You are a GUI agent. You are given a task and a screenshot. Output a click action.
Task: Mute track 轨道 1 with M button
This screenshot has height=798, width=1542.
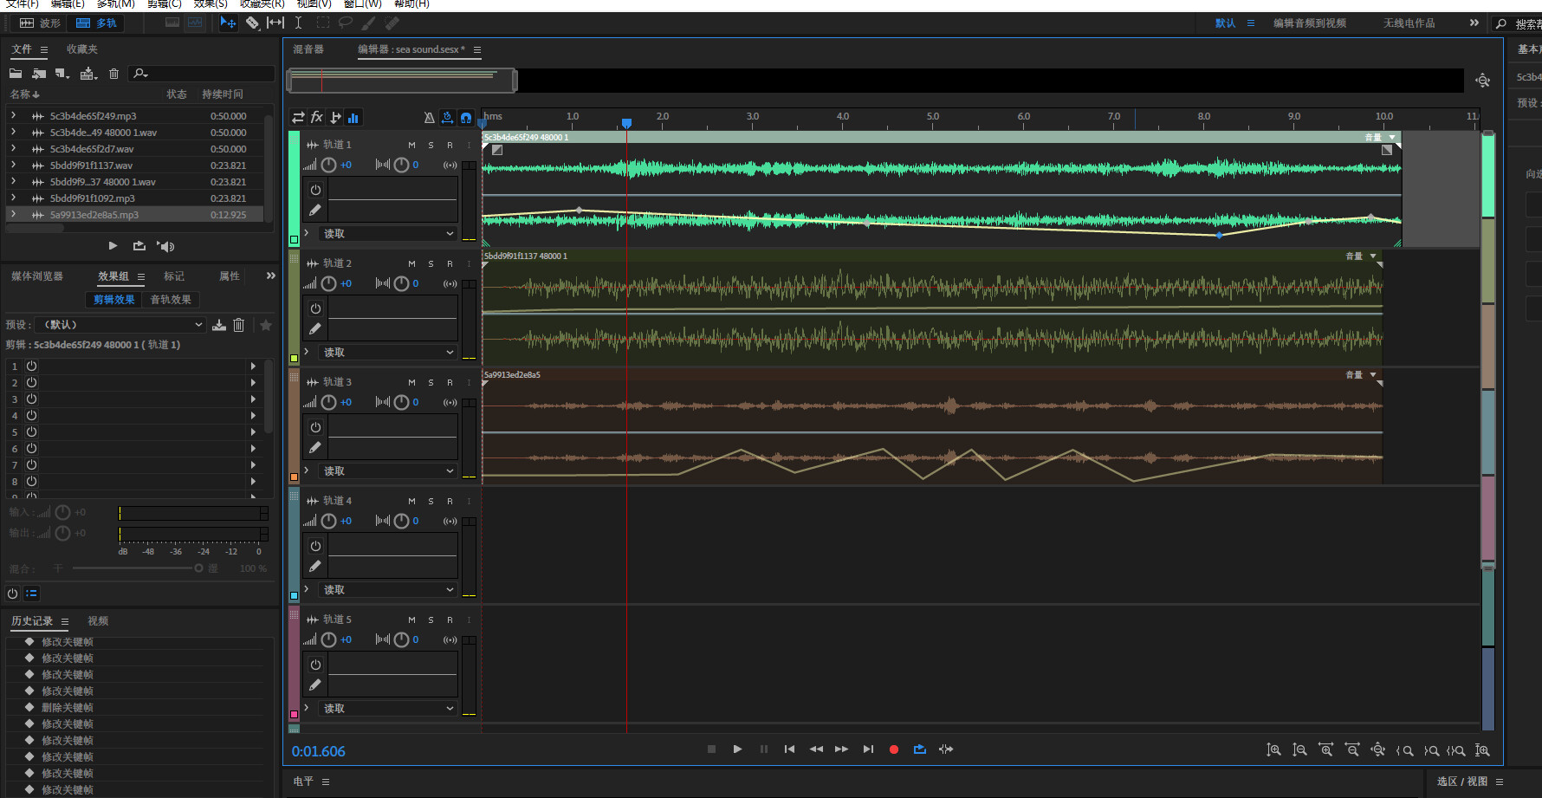point(411,145)
